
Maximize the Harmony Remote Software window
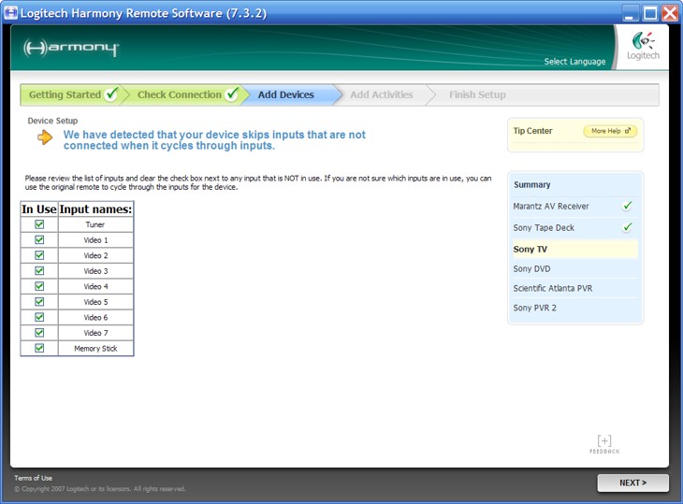click(650, 13)
